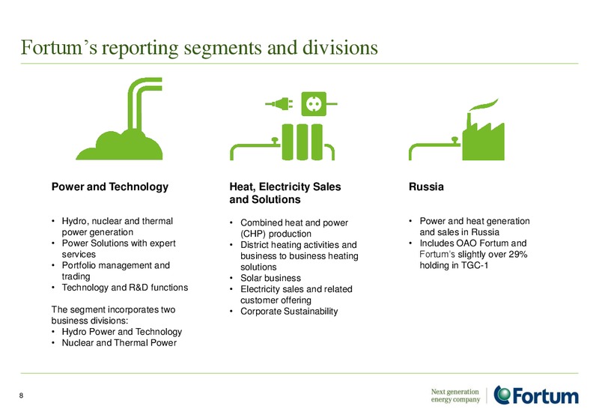The width and height of the screenshot is (599, 415).
Task: Select the slide title 'Fortum's reporting segments and divisions'
Action: 199,48
